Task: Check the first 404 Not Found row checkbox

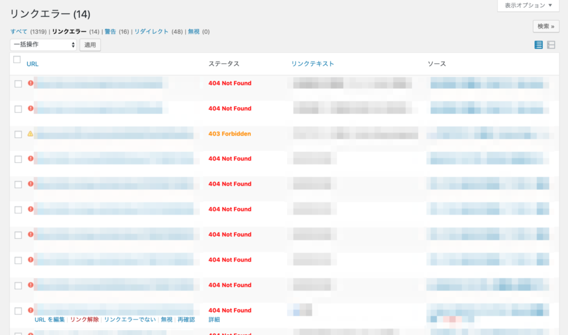Action: [18, 84]
